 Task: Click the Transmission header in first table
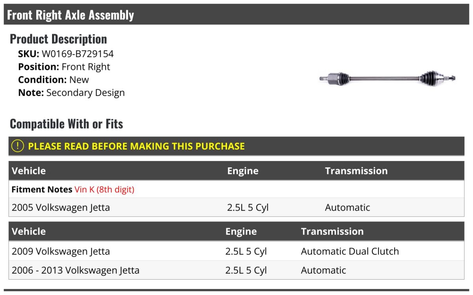pos(356,171)
